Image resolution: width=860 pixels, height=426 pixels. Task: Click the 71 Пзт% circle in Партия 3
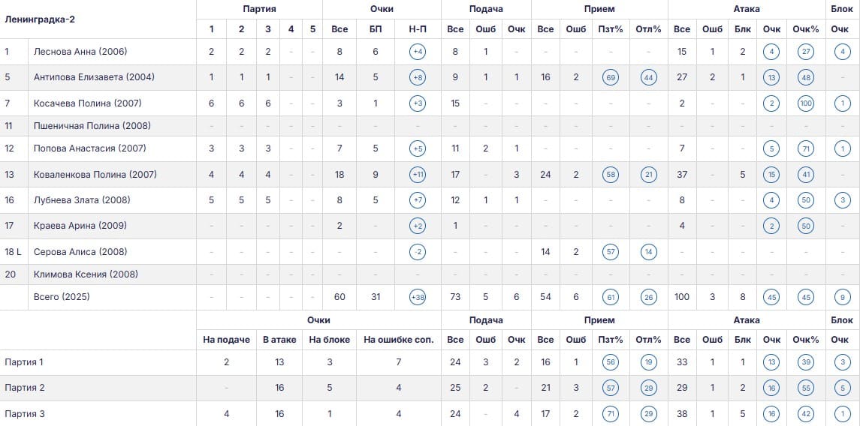tap(610, 414)
